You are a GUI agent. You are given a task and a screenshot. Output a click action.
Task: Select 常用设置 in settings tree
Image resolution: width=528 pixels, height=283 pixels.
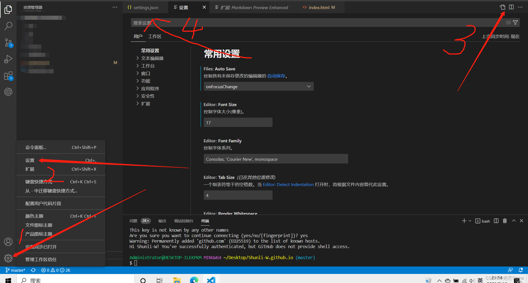[x=150, y=51]
